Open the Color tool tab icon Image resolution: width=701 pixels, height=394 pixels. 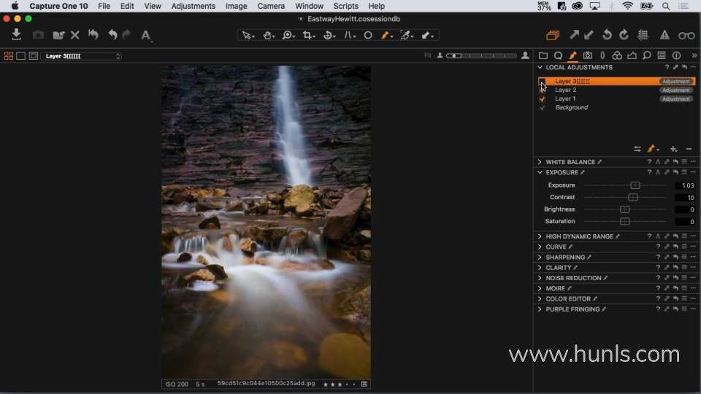pyautogui.click(x=617, y=55)
